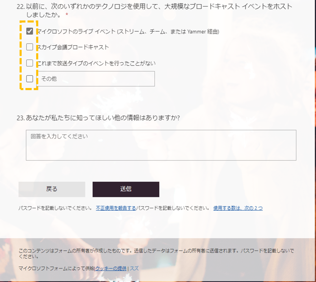Uncheck the マイクロソフトのライブ イベント checkbox

29,31
